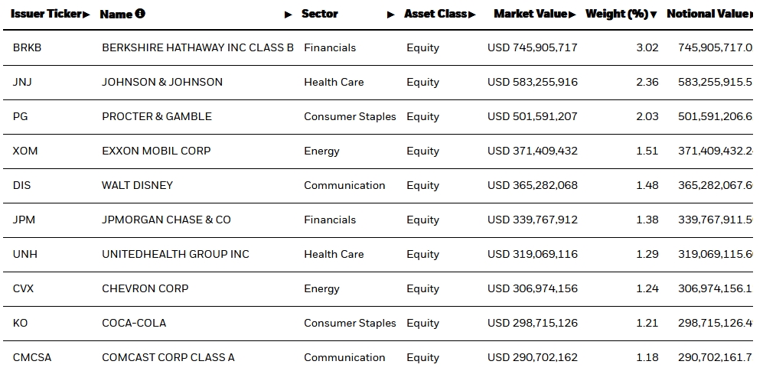Image resolution: width=776 pixels, height=371 pixels.
Task: Open Walt Disney holding entry
Action: click(138, 185)
